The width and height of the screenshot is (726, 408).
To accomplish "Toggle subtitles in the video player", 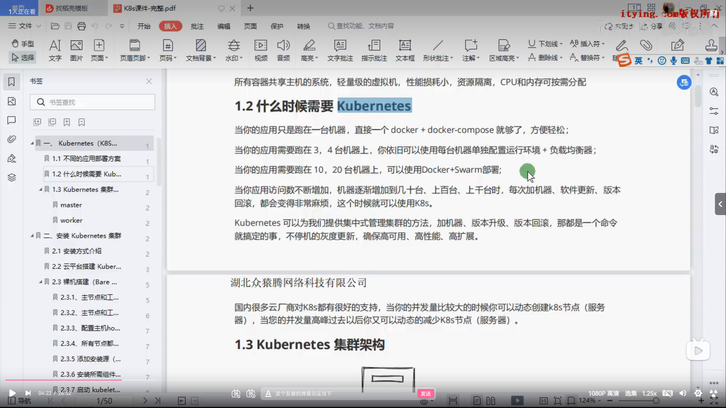I will coord(667,393).
